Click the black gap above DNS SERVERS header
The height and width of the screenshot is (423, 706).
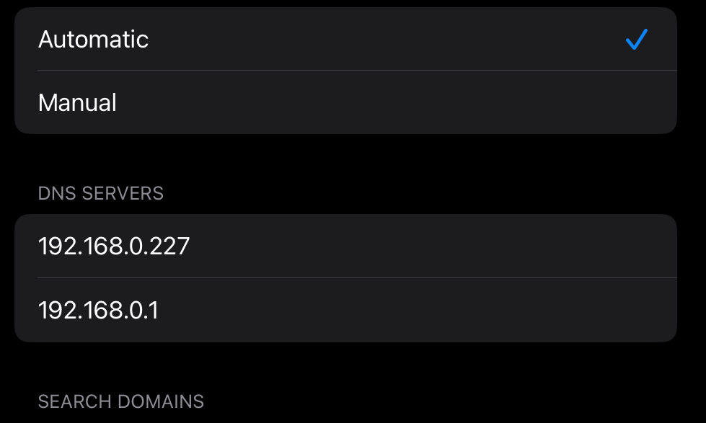346,159
